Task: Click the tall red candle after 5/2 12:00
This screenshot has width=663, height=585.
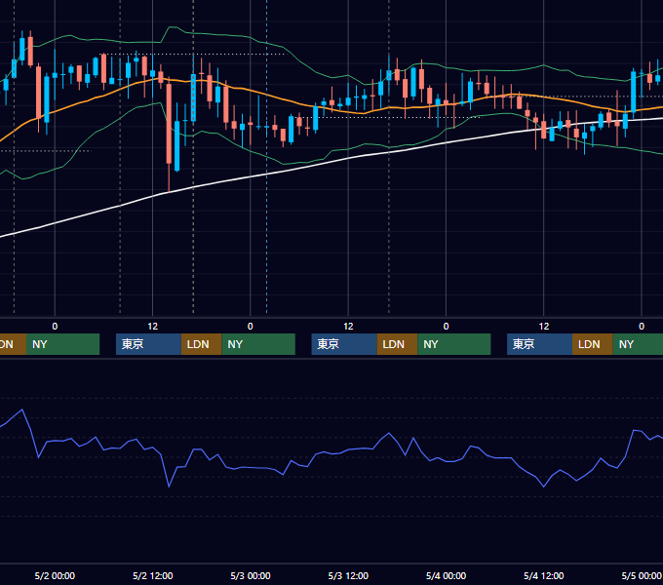Action: pos(169,124)
